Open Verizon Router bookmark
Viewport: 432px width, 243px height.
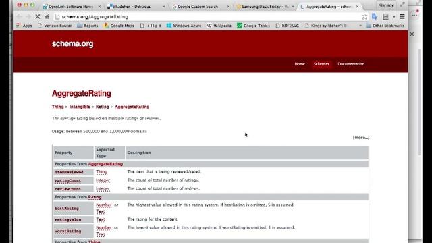click(x=55, y=26)
